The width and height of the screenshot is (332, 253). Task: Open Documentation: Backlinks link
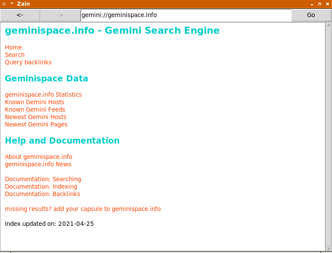click(42, 194)
